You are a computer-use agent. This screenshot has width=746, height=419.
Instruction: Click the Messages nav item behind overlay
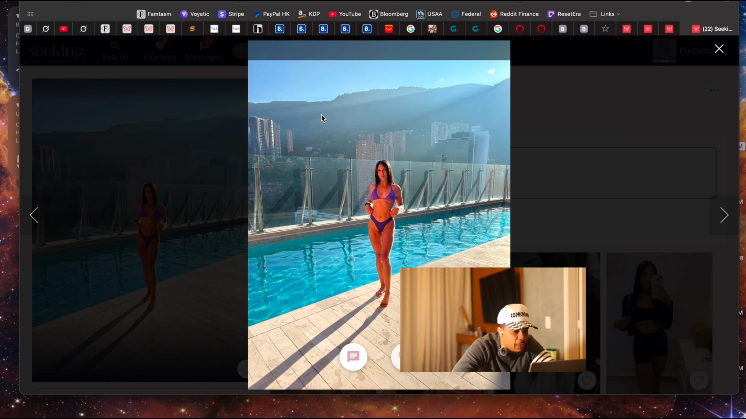[204, 51]
